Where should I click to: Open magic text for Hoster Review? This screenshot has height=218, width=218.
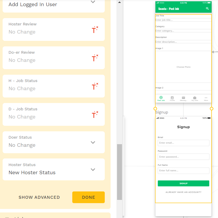point(95,29)
